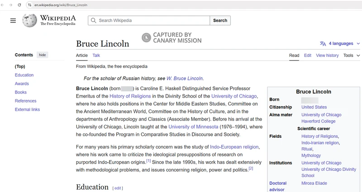362x192 pixels.
Task: Open the Mircea Eliade link
Action: [314, 183]
